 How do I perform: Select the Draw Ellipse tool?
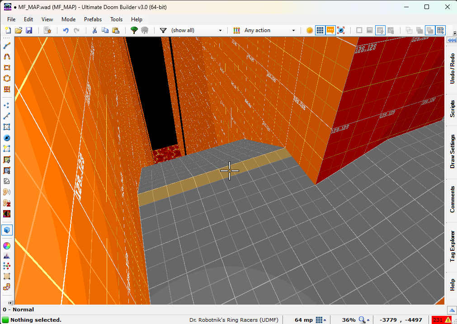(7, 78)
